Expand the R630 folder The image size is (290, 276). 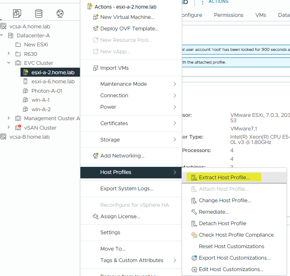click(x=9, y=53)
